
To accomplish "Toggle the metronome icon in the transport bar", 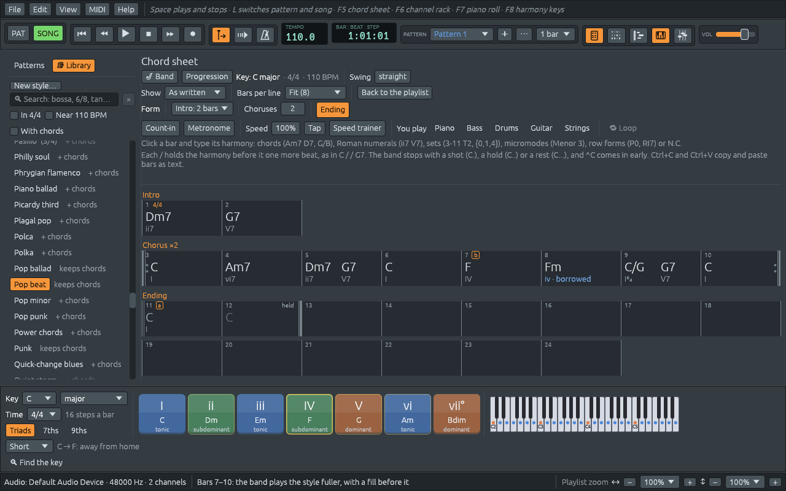I will coord(265,34).
